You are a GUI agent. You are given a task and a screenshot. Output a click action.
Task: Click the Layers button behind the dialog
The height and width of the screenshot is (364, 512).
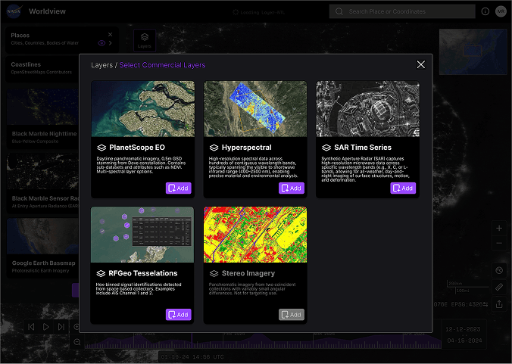[145, 40]
